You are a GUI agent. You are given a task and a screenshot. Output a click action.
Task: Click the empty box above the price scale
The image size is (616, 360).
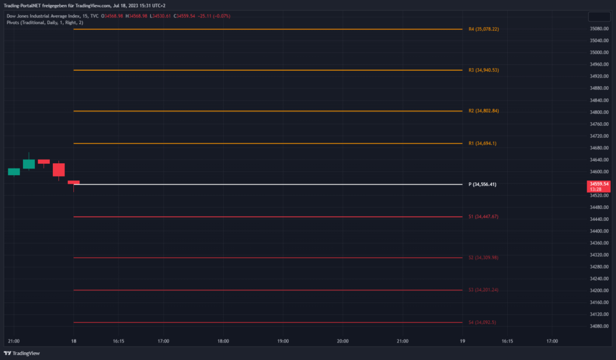(x=599, y=17)
